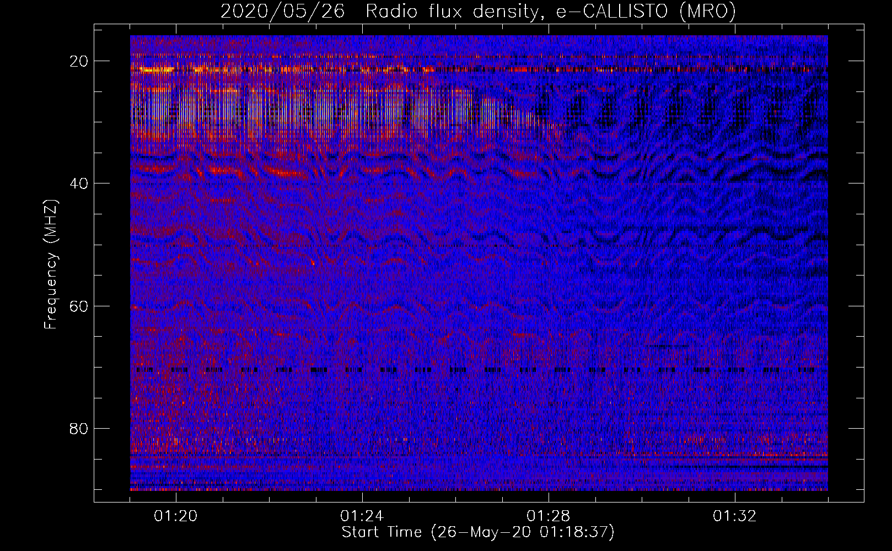Click the 60 frequency tick label
Viewport: 892px width, 551px height.
(x=79, y=306)
